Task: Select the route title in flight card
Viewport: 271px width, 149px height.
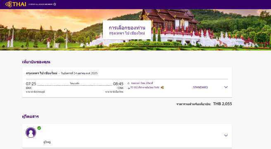Action: pos(41,73)
